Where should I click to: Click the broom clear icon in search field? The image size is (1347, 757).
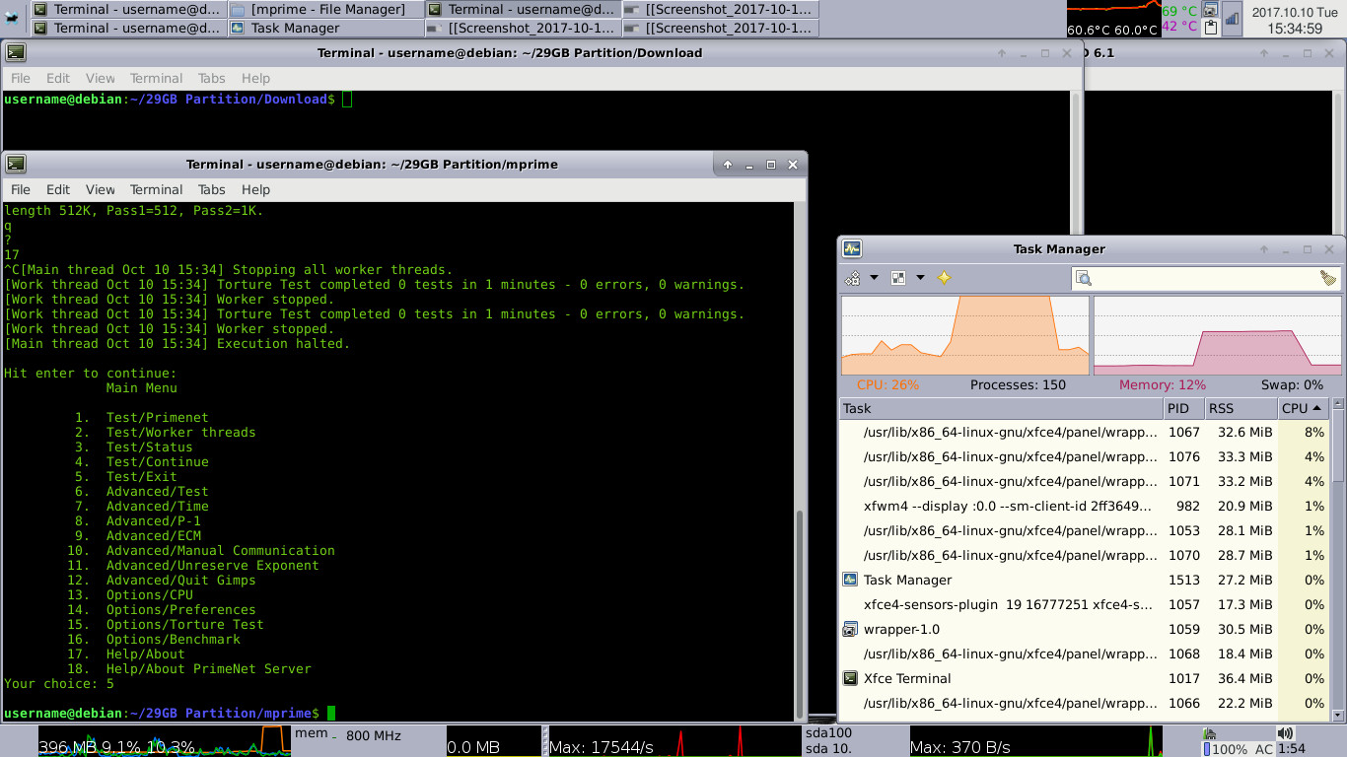1328,279
